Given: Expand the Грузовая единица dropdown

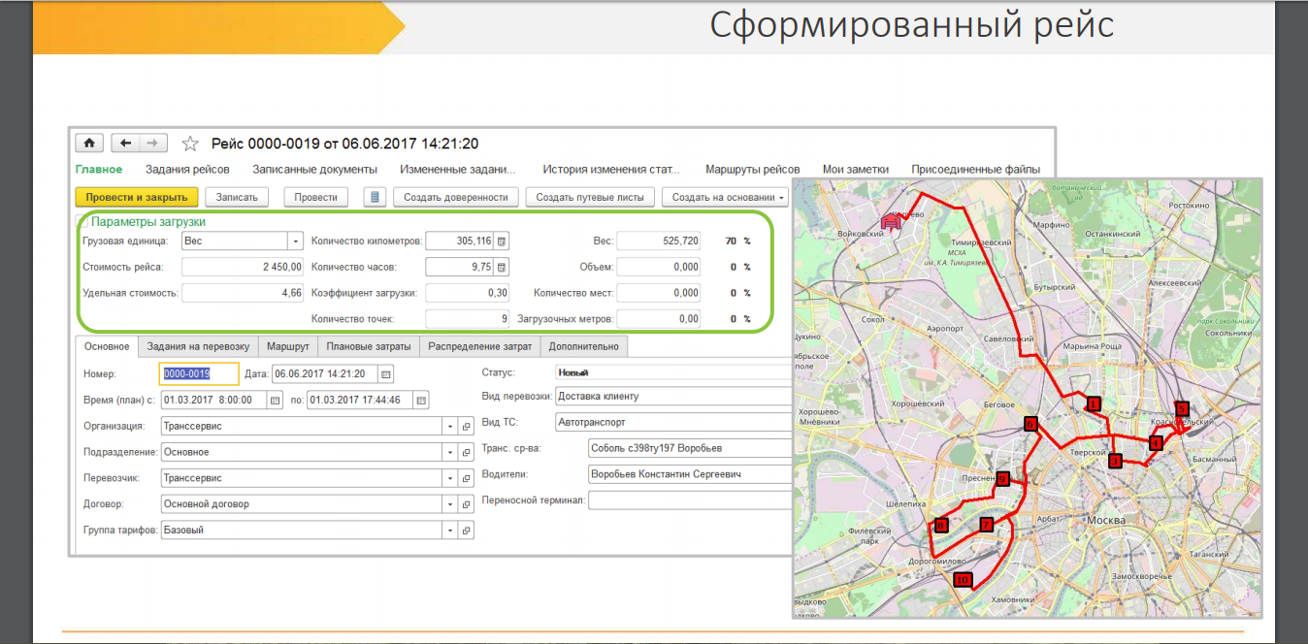Looking at the screenshot, I should pyautogui.click(x=295, y=241).
